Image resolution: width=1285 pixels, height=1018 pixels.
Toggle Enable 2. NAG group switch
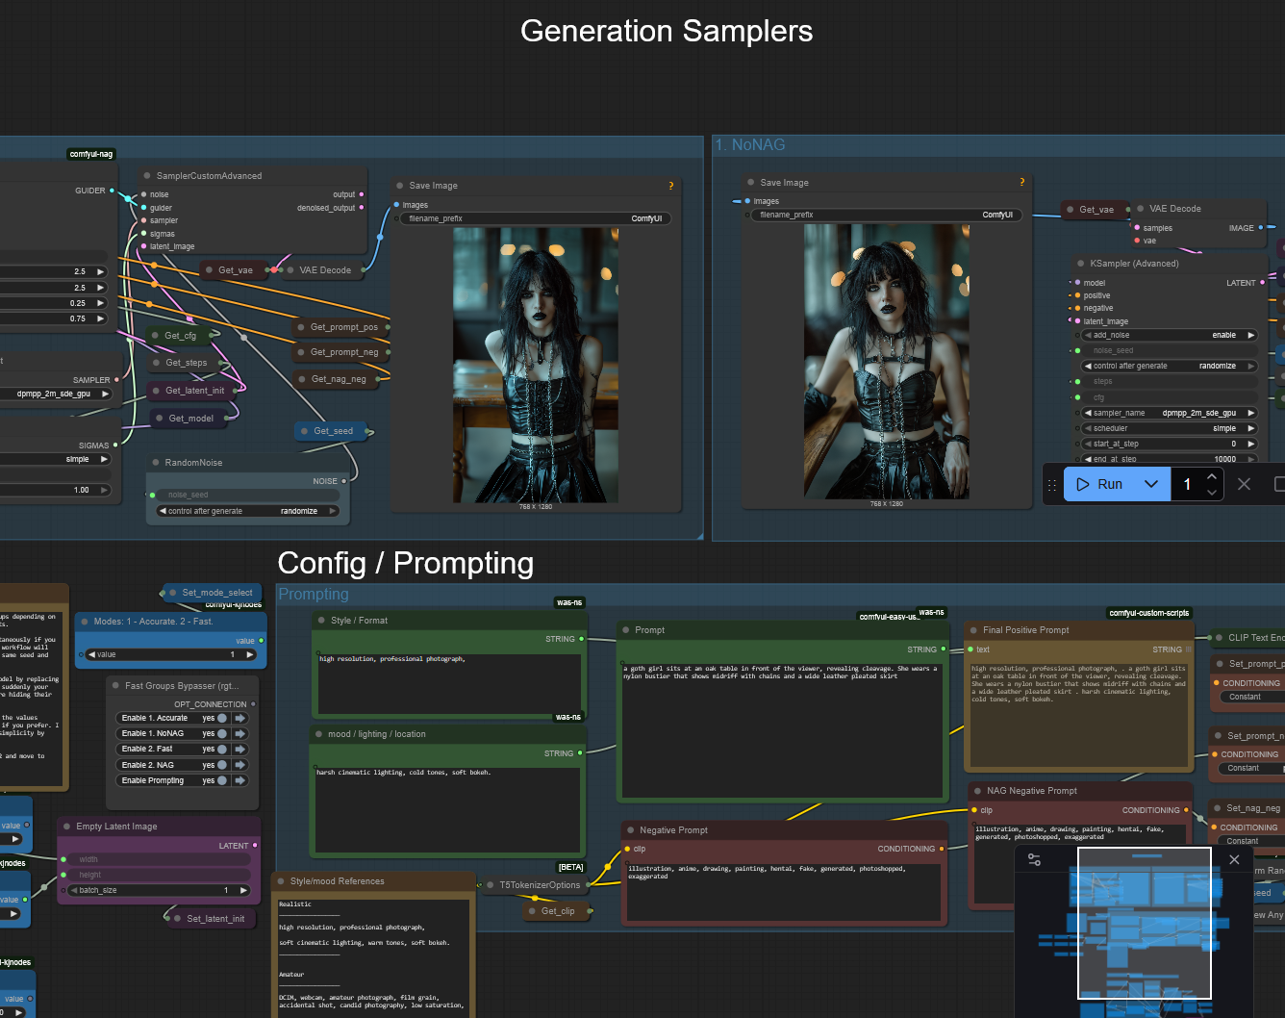point(222,765)
